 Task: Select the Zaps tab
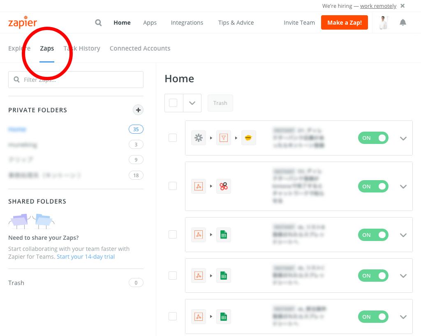pos(47,49)
